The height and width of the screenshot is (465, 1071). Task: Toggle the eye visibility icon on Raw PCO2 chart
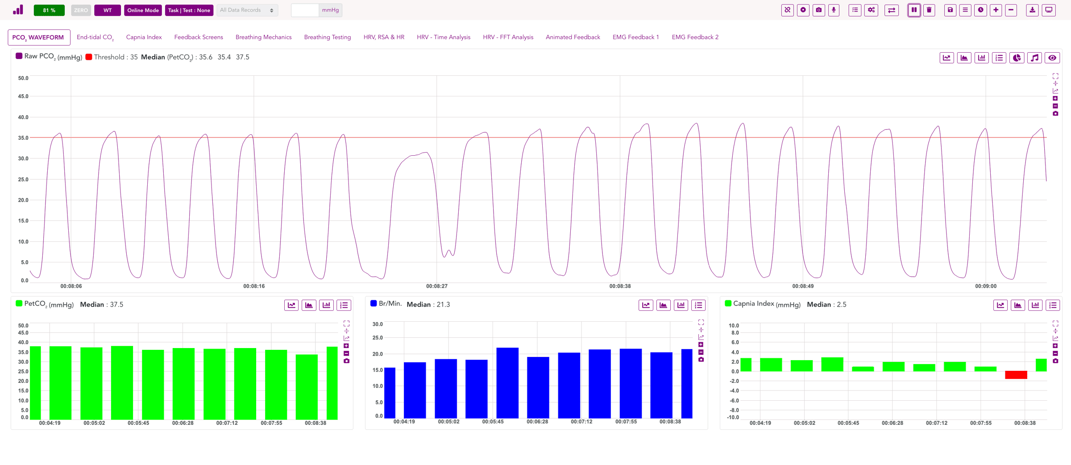point(1052,58)
